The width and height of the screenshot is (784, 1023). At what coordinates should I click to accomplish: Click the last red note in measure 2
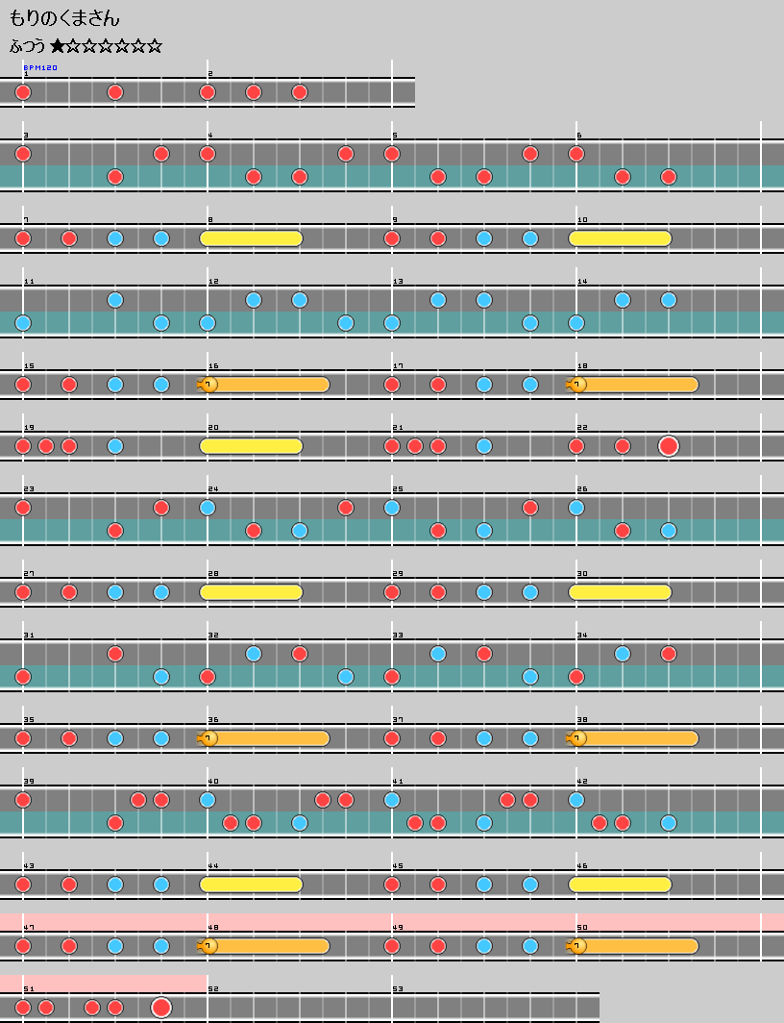(x=300, y=92)
